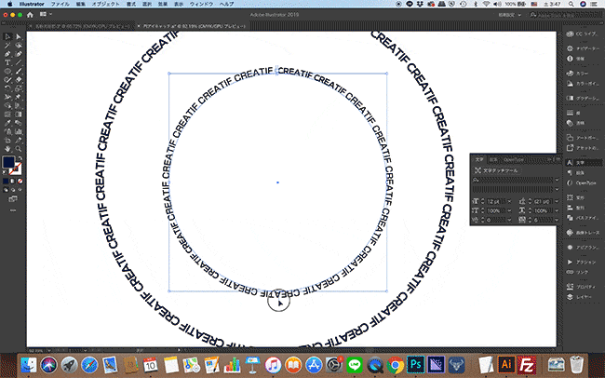Image resolution: width=605 pixels, height=378 pixels.
Task: Select the Scale tool
Action: (x=18, y=88)
